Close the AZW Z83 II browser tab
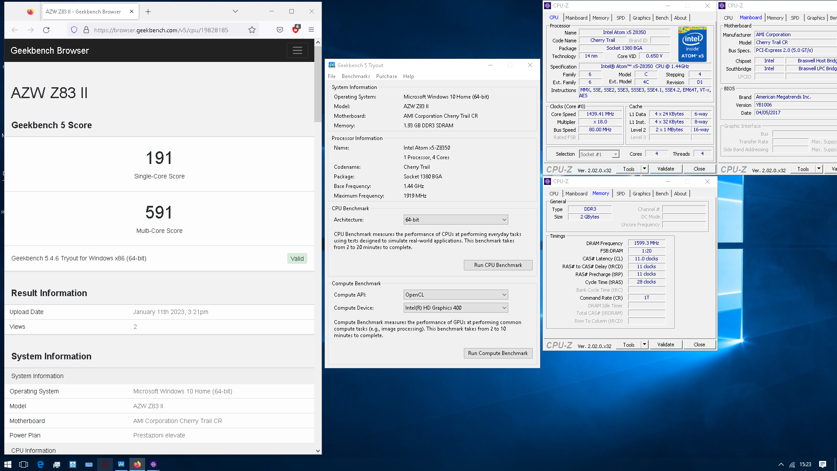 (132, 12)
